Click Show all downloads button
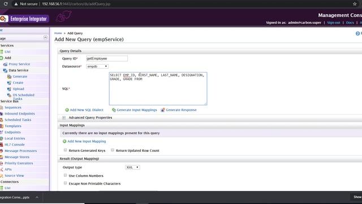 (x=357, y=197)
